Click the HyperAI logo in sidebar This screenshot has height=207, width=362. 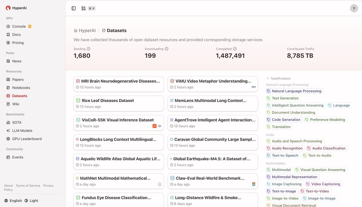16,8
